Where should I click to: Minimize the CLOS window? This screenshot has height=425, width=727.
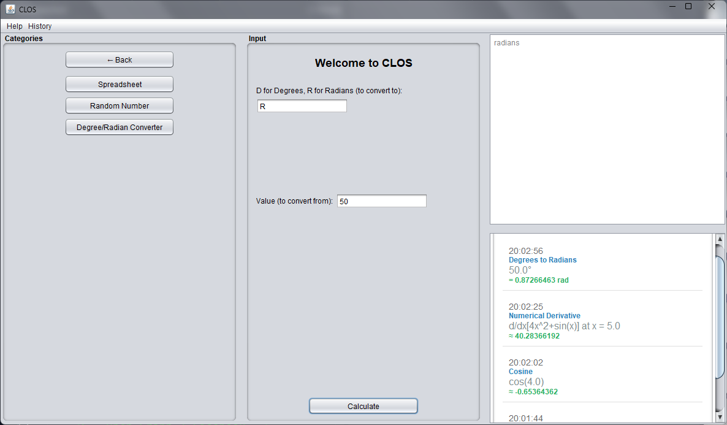(665, 6)
